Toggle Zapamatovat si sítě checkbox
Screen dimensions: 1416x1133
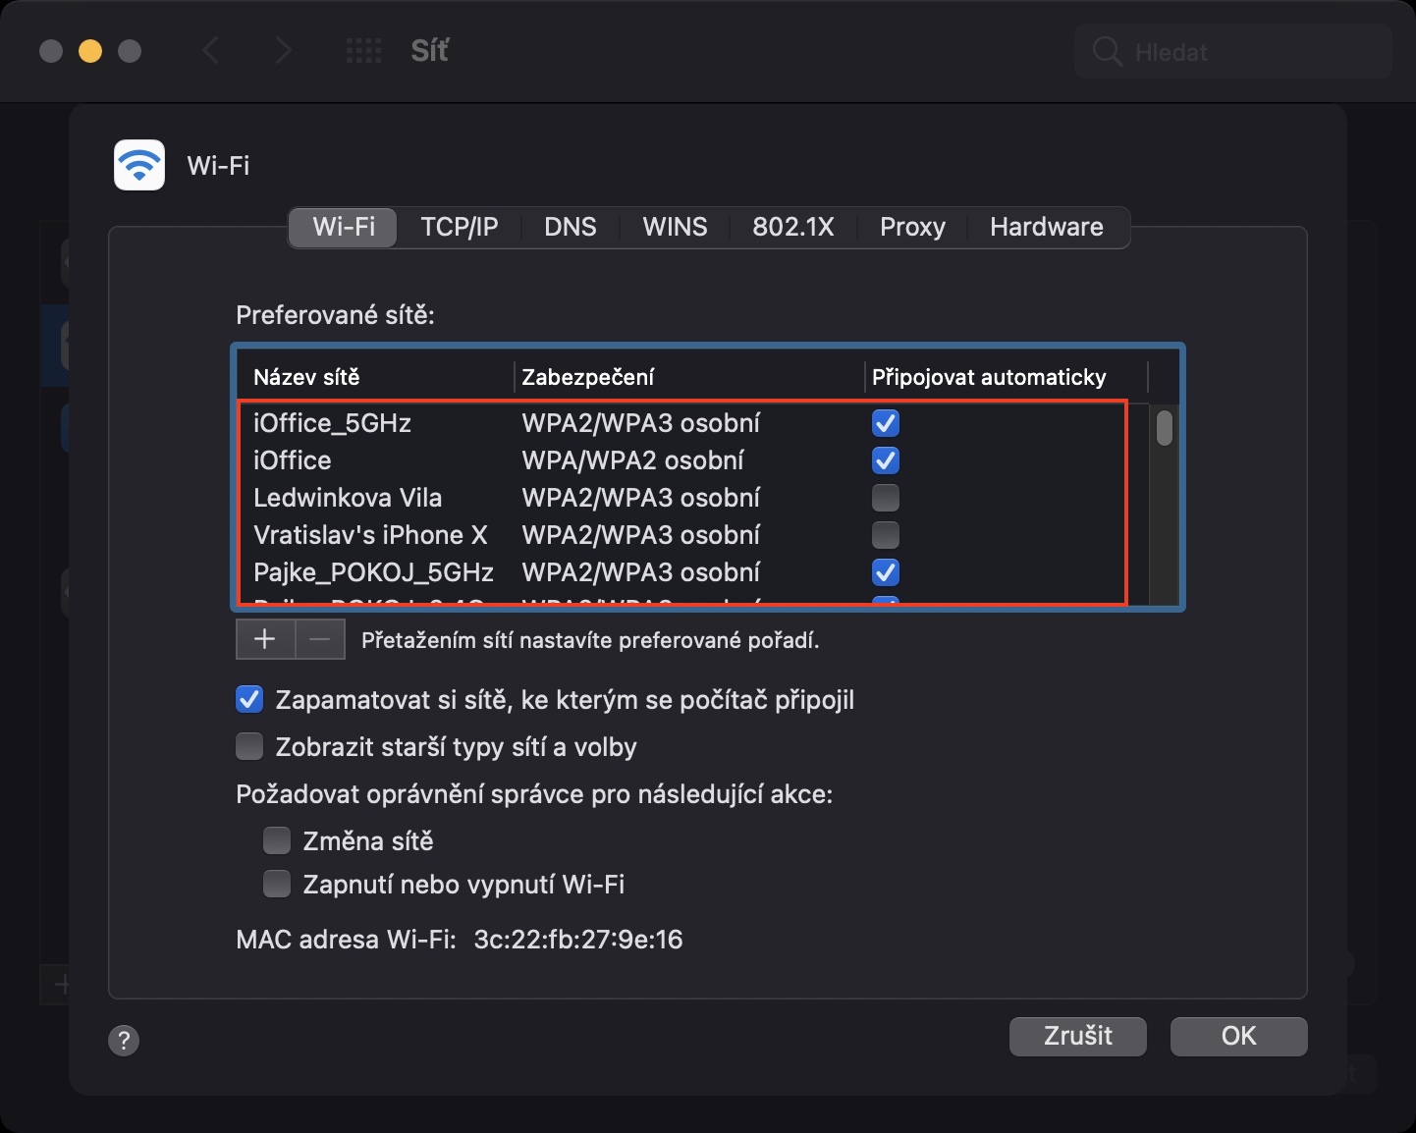[x=249, y=700]
